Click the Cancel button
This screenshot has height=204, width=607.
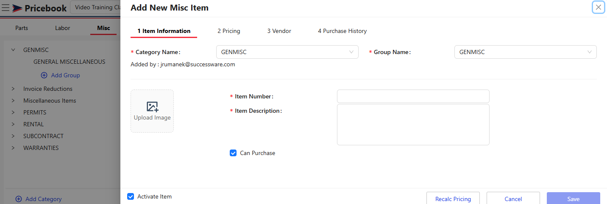pos(513,199)
